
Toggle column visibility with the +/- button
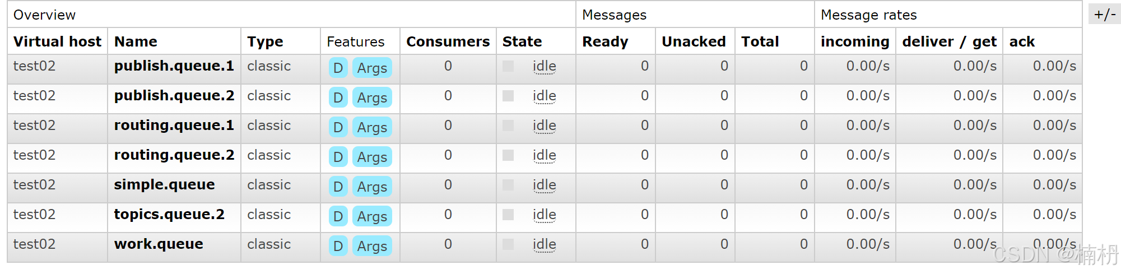1104,14
